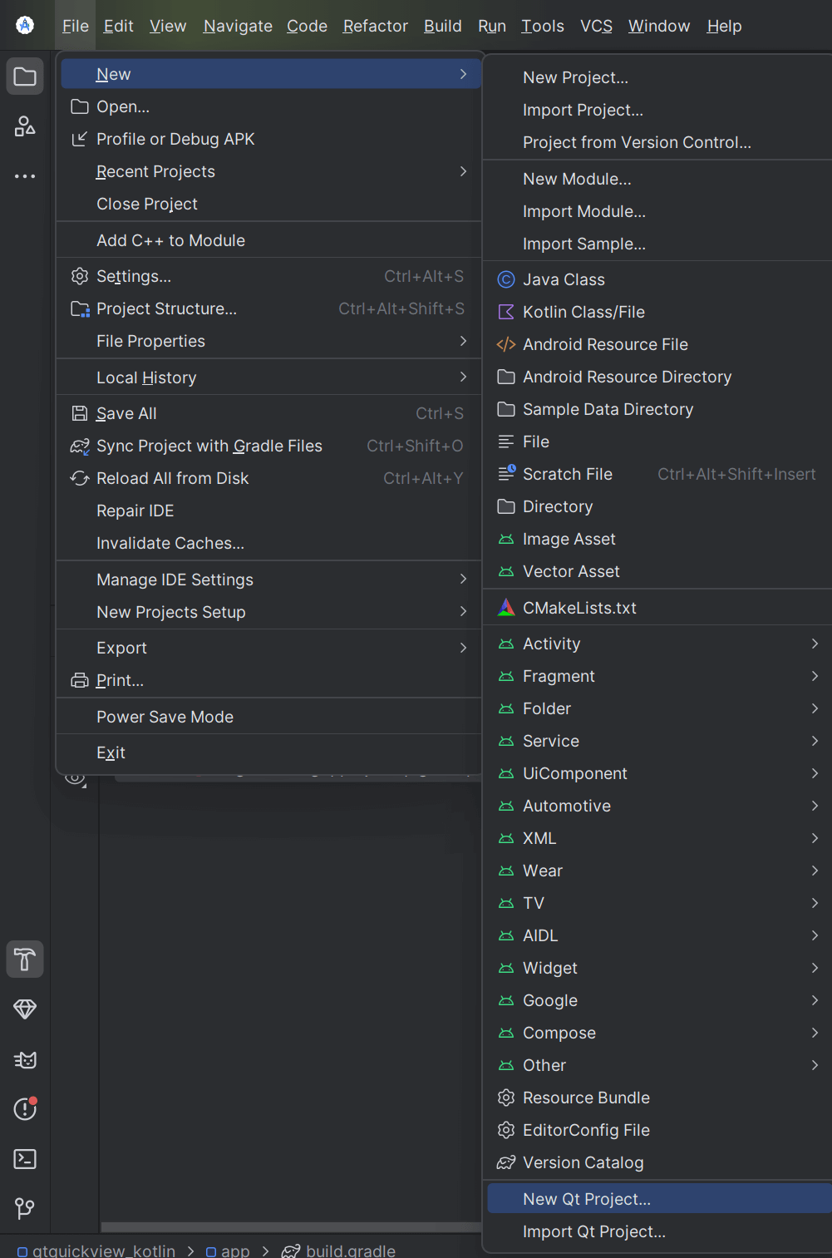
Task: Click the build.gradle breadcrumb
Action: (350, 1251)
